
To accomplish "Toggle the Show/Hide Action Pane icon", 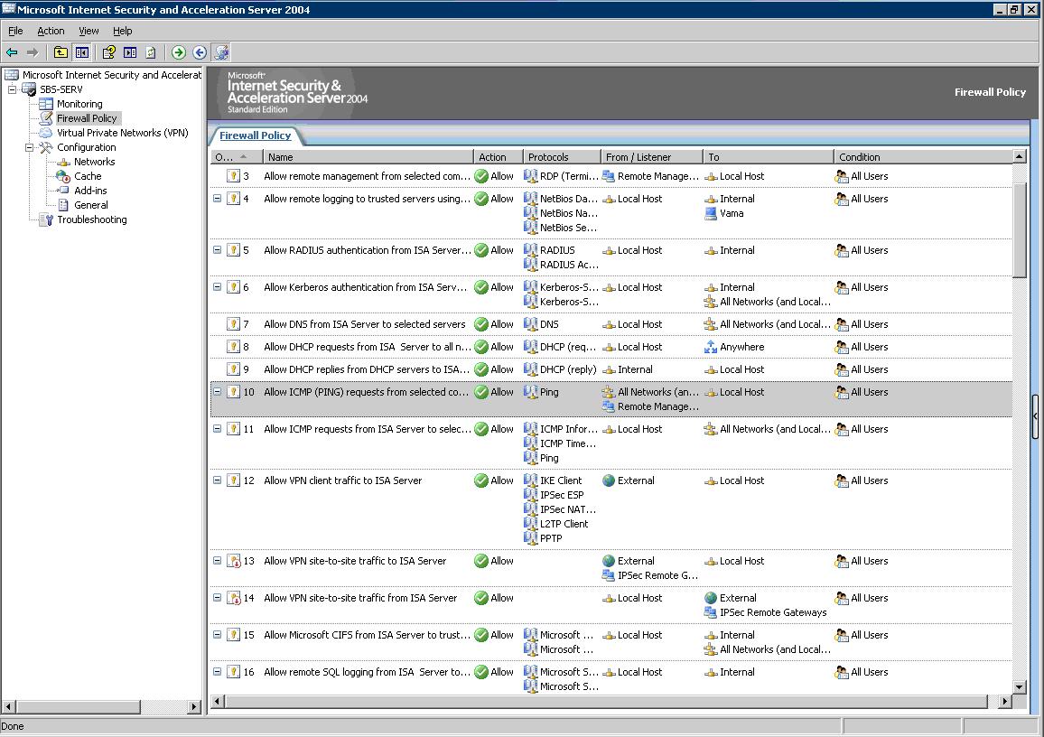I will pyautogui.click(x=130, y=51).
